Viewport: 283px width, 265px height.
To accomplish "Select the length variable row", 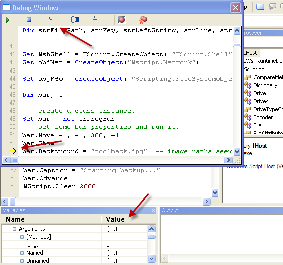I will click(74, 245).
